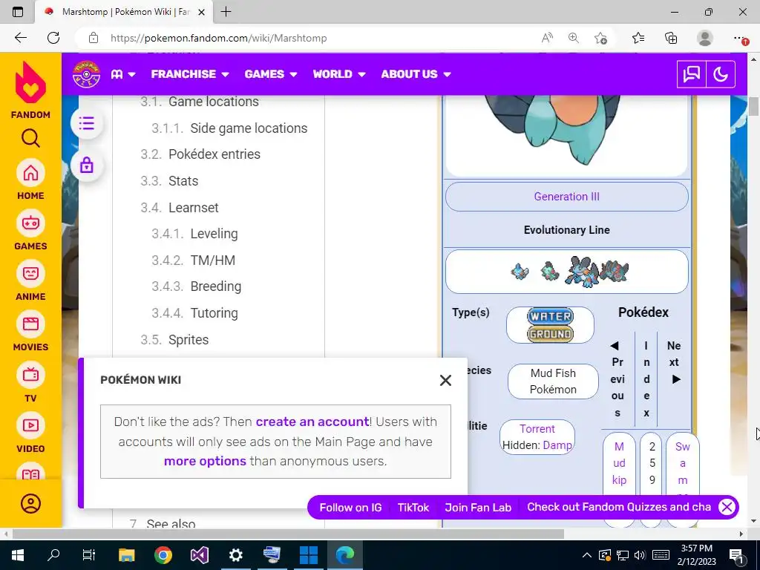This screenshot has width=760, height=570.
Task: Toggle table of contents list button
Action: [x=87, y=124]
